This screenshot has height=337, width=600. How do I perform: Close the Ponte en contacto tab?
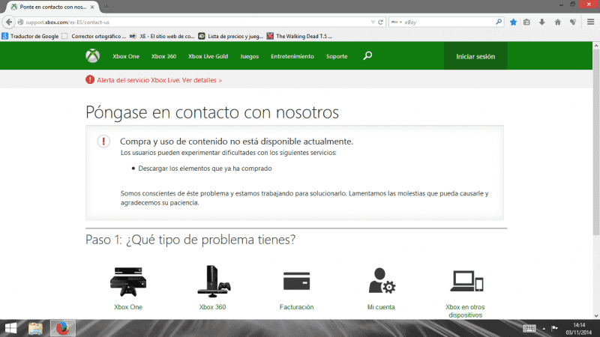(x=92, y=7)
